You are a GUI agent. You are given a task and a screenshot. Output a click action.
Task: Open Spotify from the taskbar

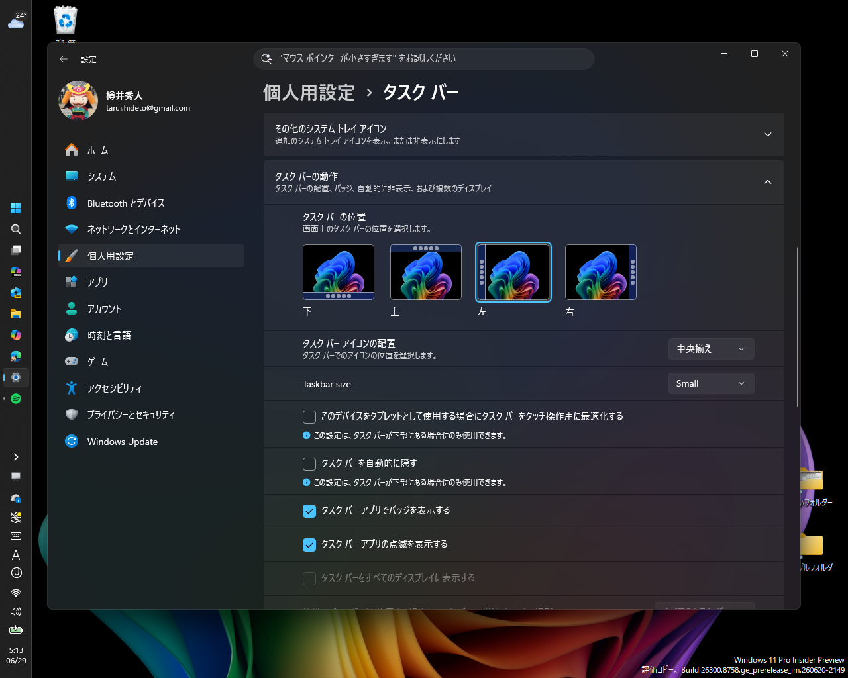point(16,399)
